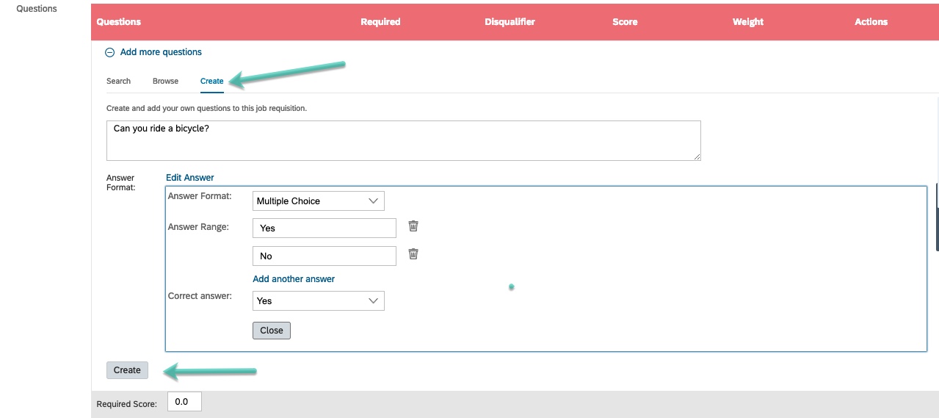
Task: Click the Required Score input field
Action: (184, 402)
